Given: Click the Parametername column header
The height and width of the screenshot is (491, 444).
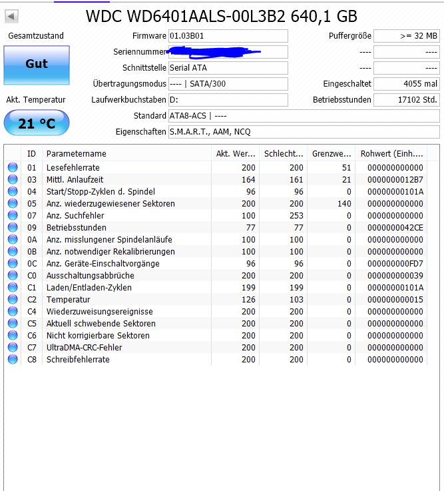Looking at the screenshot, I should [126, 154].
